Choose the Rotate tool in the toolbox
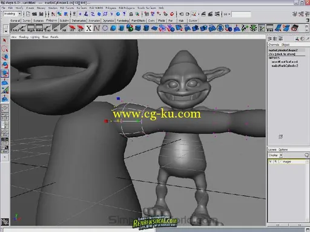Image resolution: width=310 pixels, height=232 pixels. (x=5, y=65)
